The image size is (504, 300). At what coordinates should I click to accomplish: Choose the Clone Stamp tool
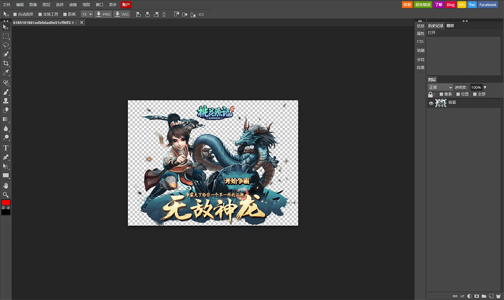coord(6,101)
